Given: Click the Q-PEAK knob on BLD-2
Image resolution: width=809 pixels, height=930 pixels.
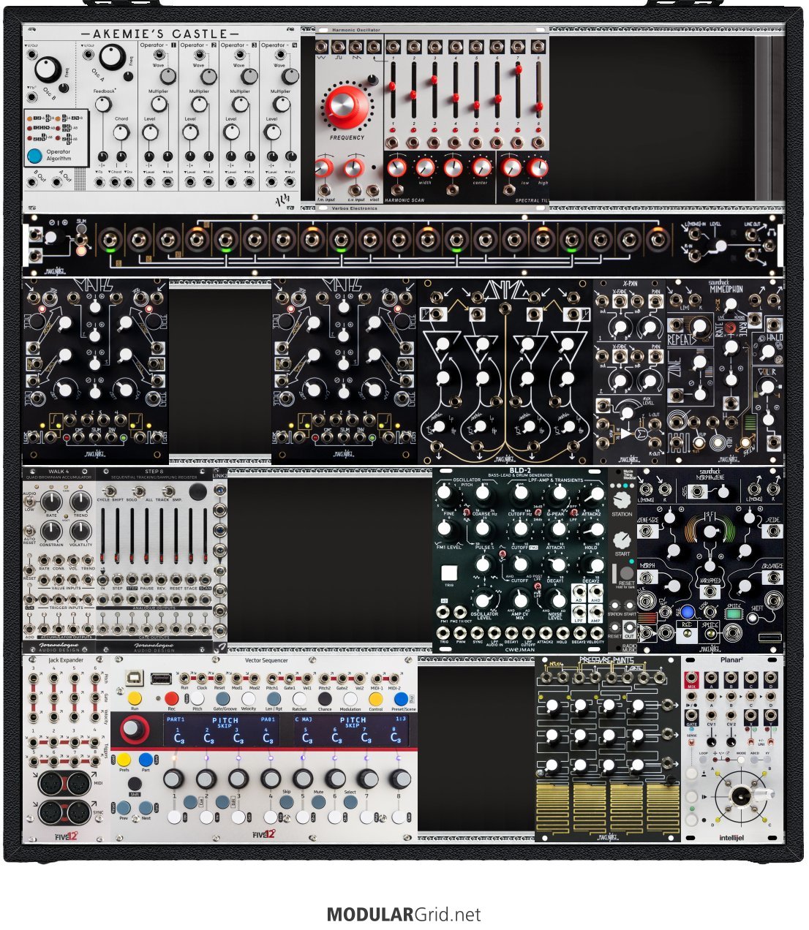Looking at the screenshot, I should click(x=560, y=494).
